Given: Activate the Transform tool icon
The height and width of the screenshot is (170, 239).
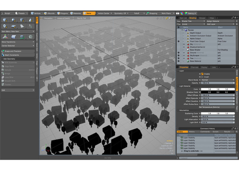Looking at the screenshot, I should coord(5,37).
